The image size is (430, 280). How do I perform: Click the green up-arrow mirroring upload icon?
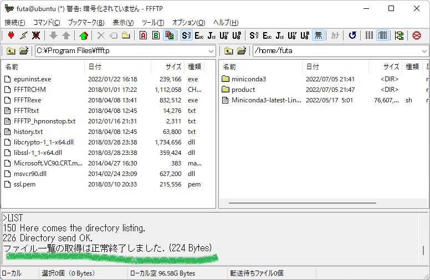[84, 35]
